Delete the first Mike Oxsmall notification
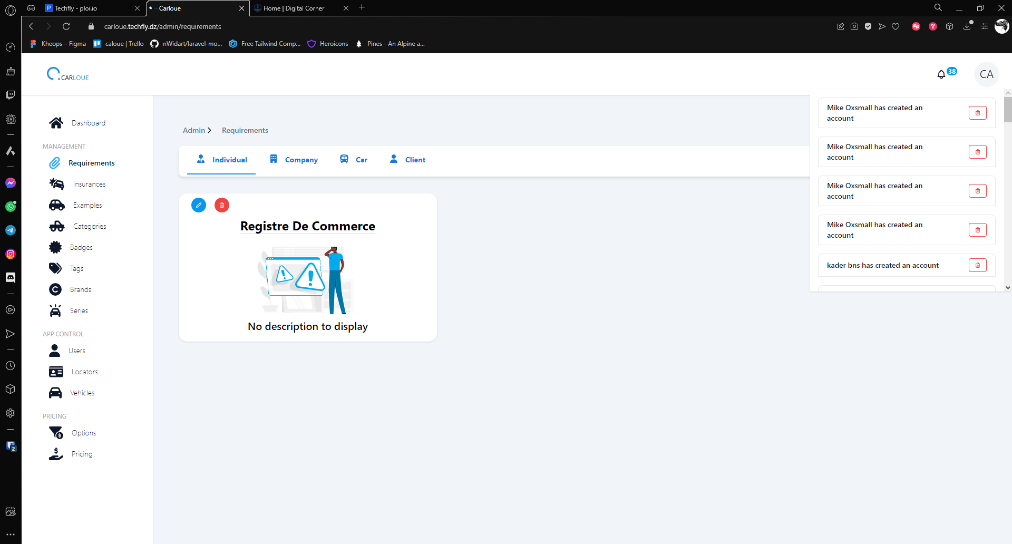1012x544 pixels. pos(977,113)
